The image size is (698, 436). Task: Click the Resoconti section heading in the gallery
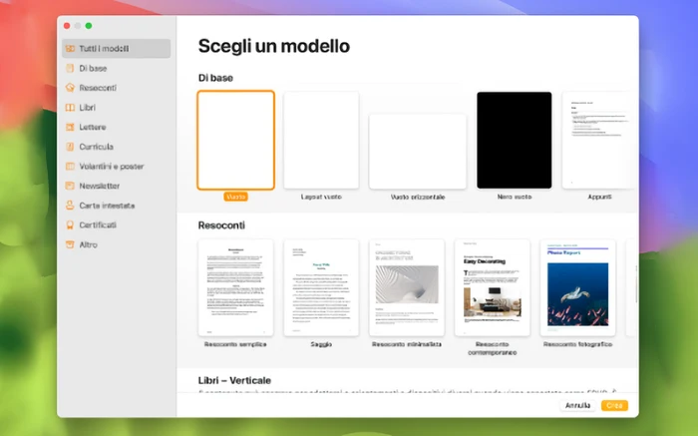221,225
